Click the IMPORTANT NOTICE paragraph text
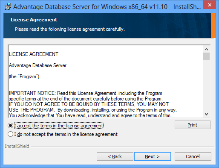 click(x=93, y=104)
